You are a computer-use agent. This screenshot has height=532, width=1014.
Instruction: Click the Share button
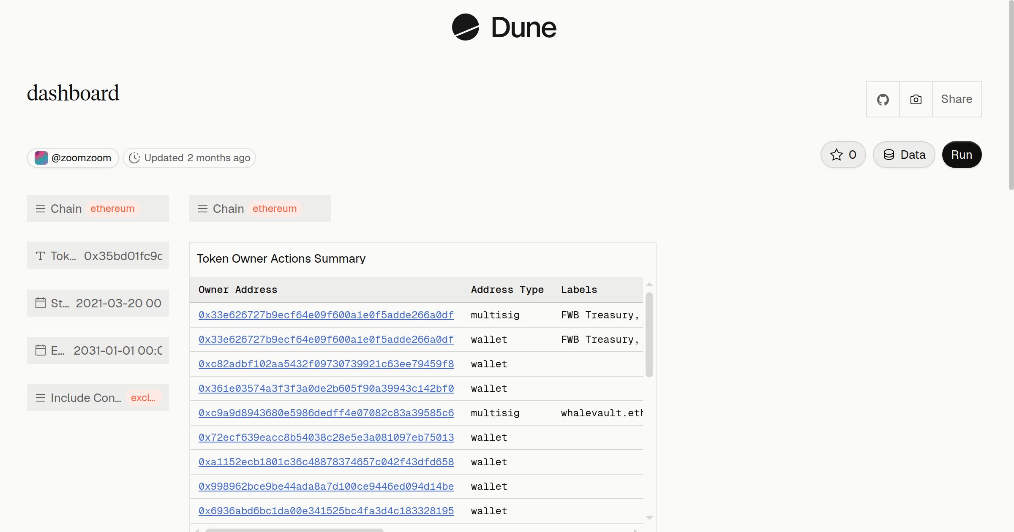957,100
